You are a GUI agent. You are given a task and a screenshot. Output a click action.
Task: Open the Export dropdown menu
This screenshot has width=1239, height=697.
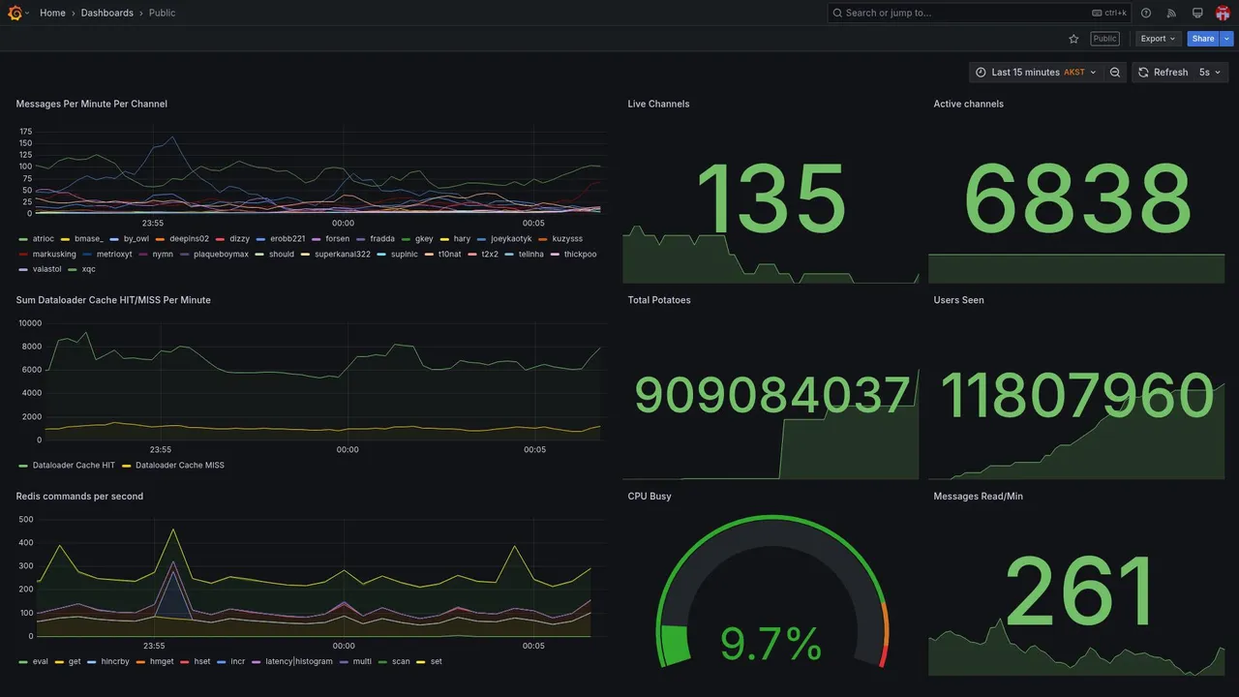click(x=1158, y=39)
